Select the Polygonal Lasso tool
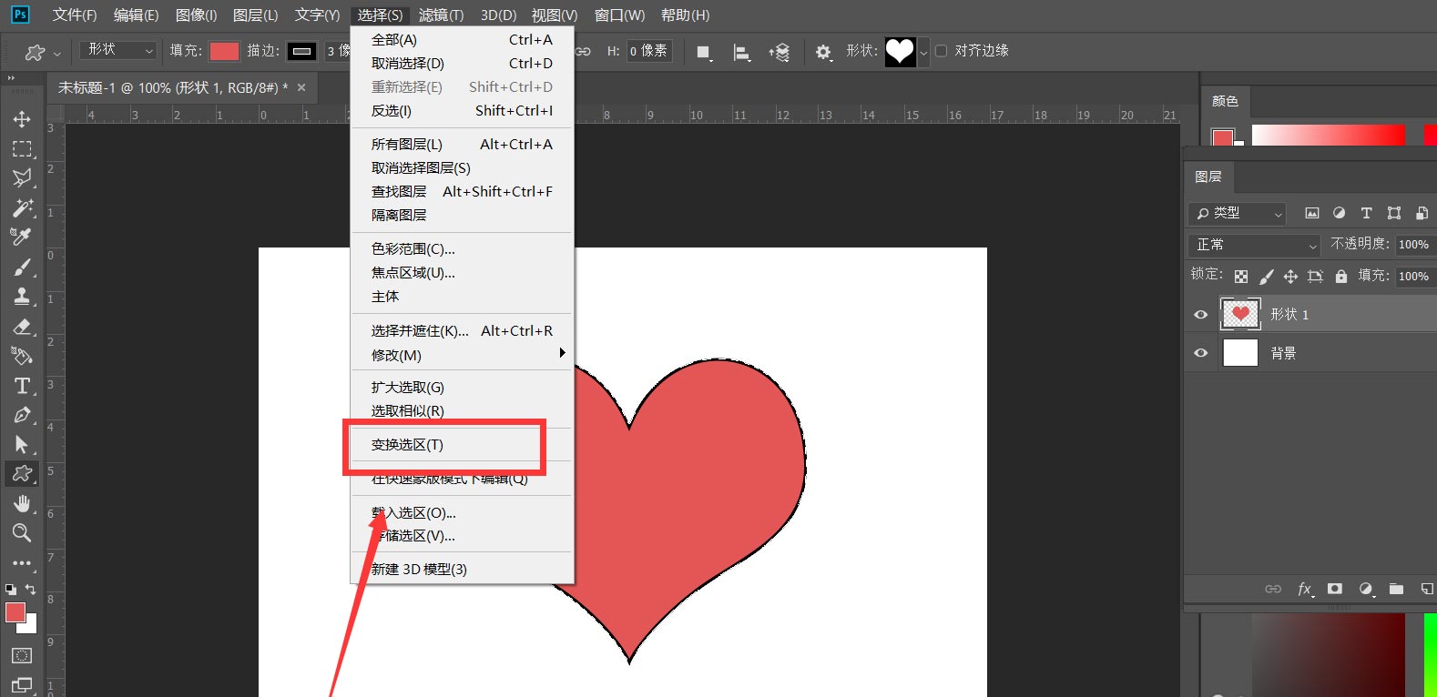Screen dimensions: 1437x697 [22, 178]
